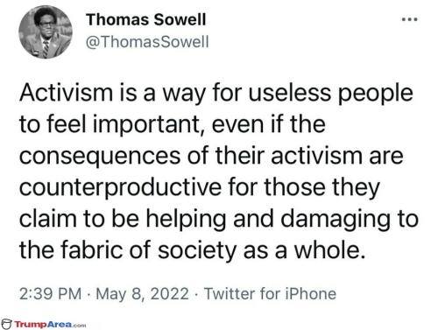This screenshot has height=330, width=438.
Task: Click the 2:39 PM timestamp
Action: (x=51, y=293)
